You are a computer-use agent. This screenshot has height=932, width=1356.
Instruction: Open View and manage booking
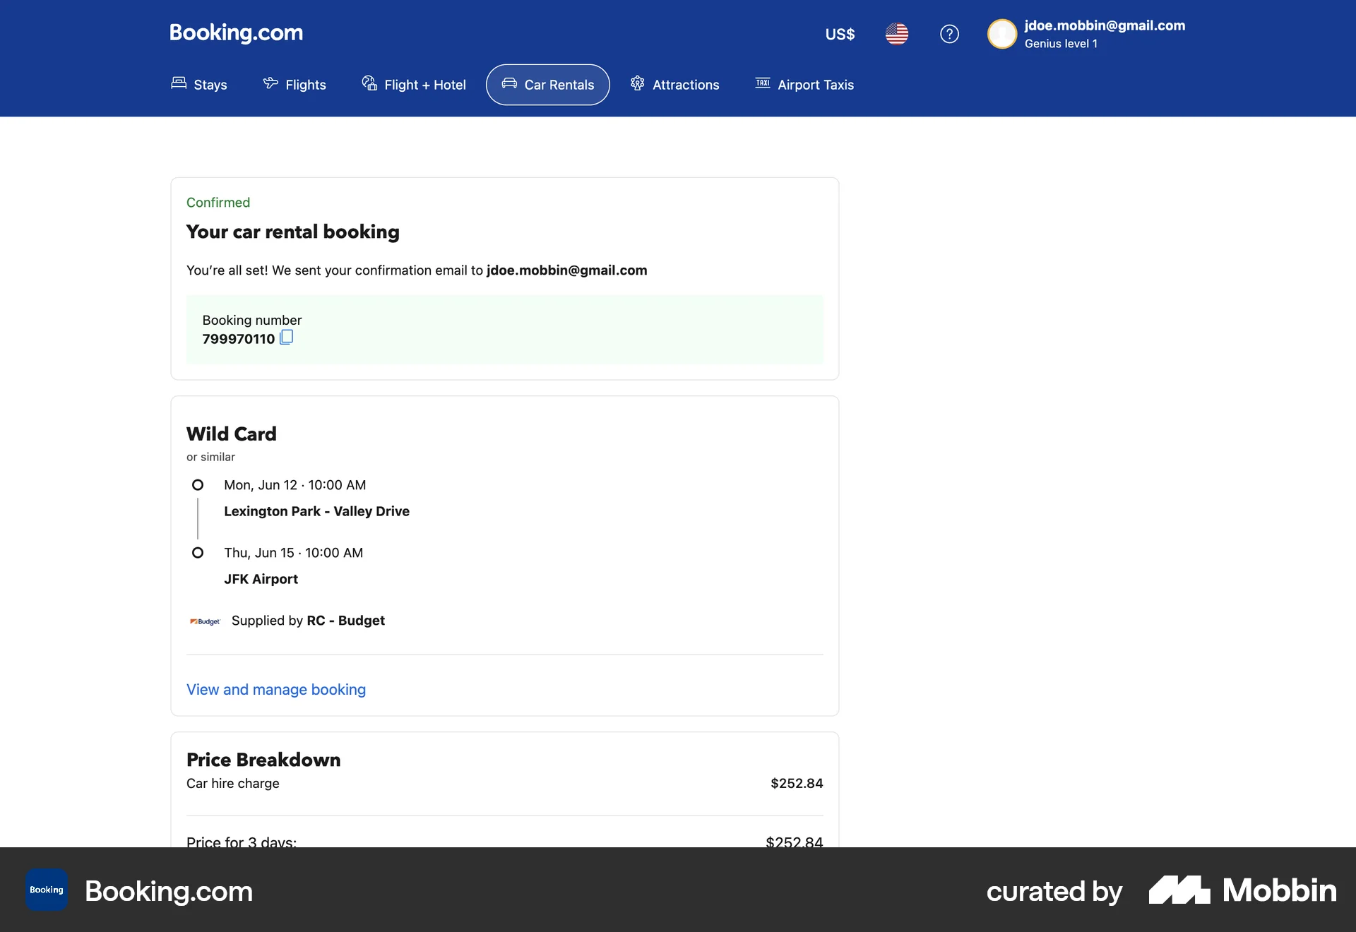[x=275, y=690]
